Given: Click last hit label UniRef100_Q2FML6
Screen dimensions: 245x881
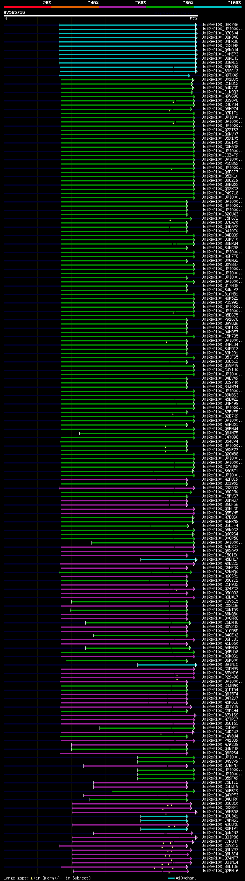Looking at the screenshot, I should (x=220, y=871).
